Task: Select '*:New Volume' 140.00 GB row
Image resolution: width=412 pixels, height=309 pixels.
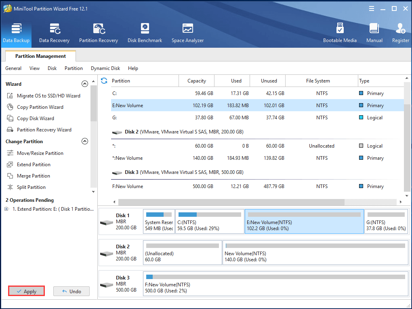Action: click(x=257, y=158)
